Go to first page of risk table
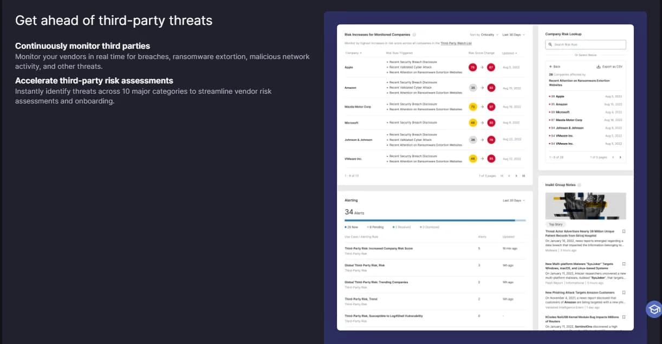This screenshot has width=662, height=344. click(502, 176)
